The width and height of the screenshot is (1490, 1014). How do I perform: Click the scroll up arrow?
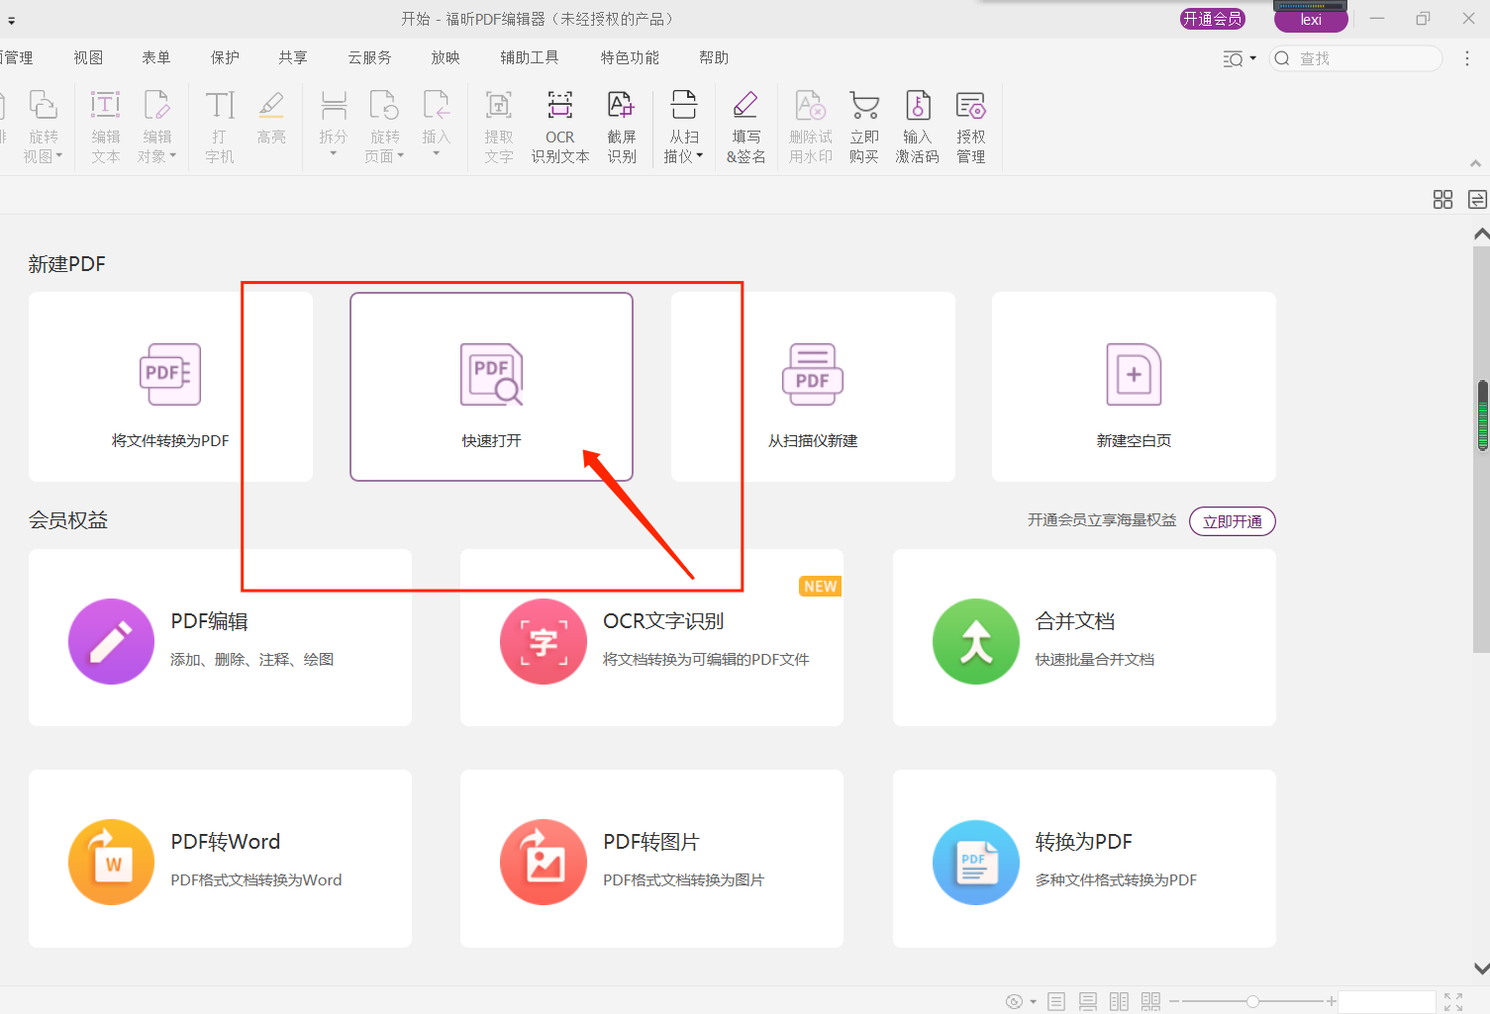pyautogui.click(x=1481, y=234)
